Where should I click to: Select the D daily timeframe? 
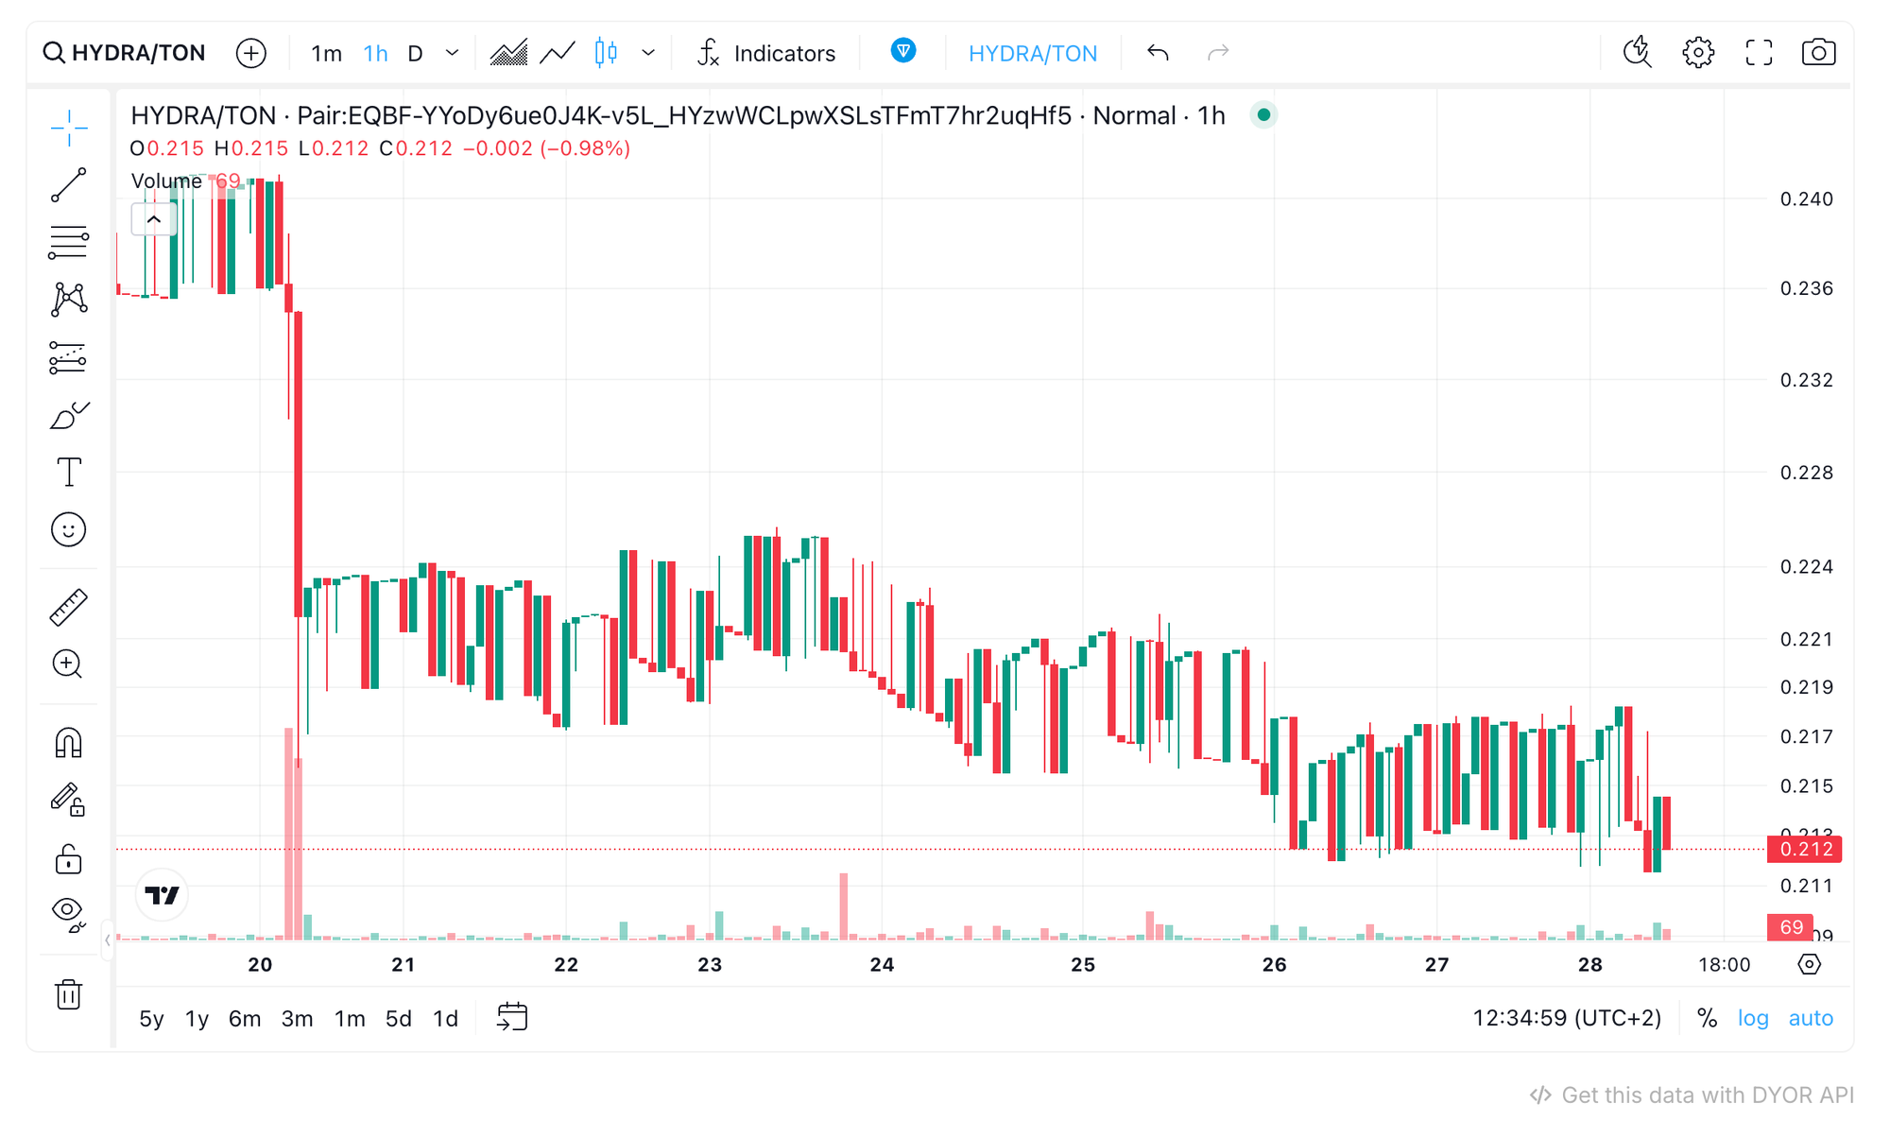(x=415, y=53)
